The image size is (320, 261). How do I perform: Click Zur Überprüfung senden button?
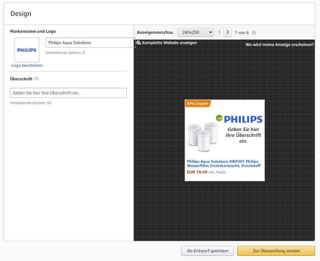pos(276,251)
